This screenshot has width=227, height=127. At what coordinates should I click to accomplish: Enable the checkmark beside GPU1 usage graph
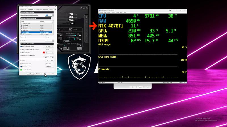[x=21, y=32]
